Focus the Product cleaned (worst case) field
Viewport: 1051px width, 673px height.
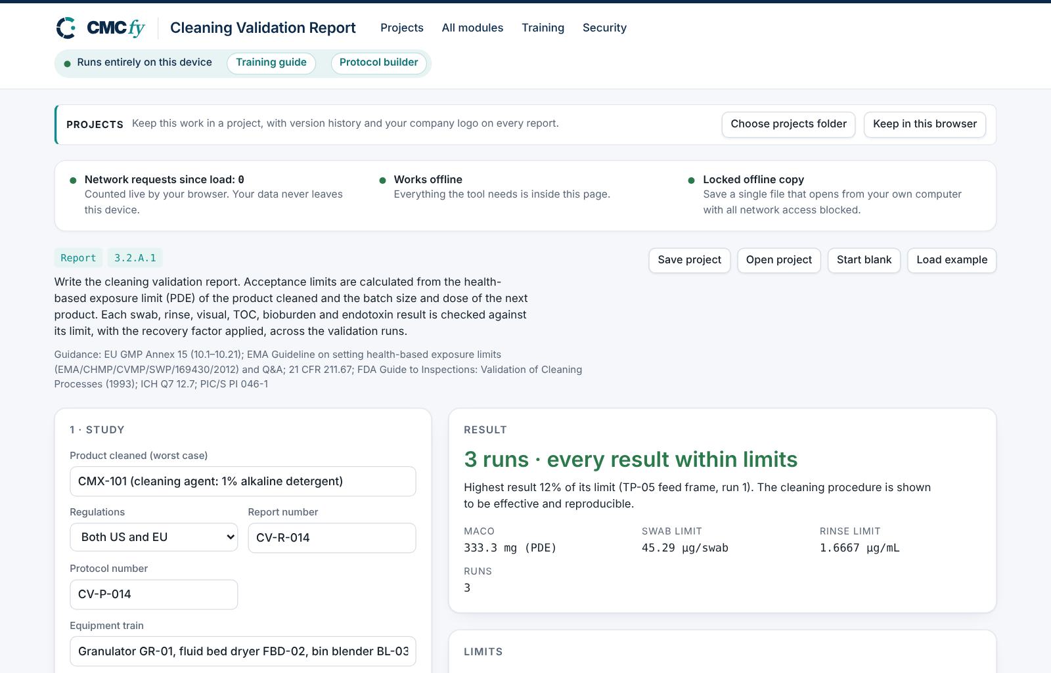(x=243, y=481)
